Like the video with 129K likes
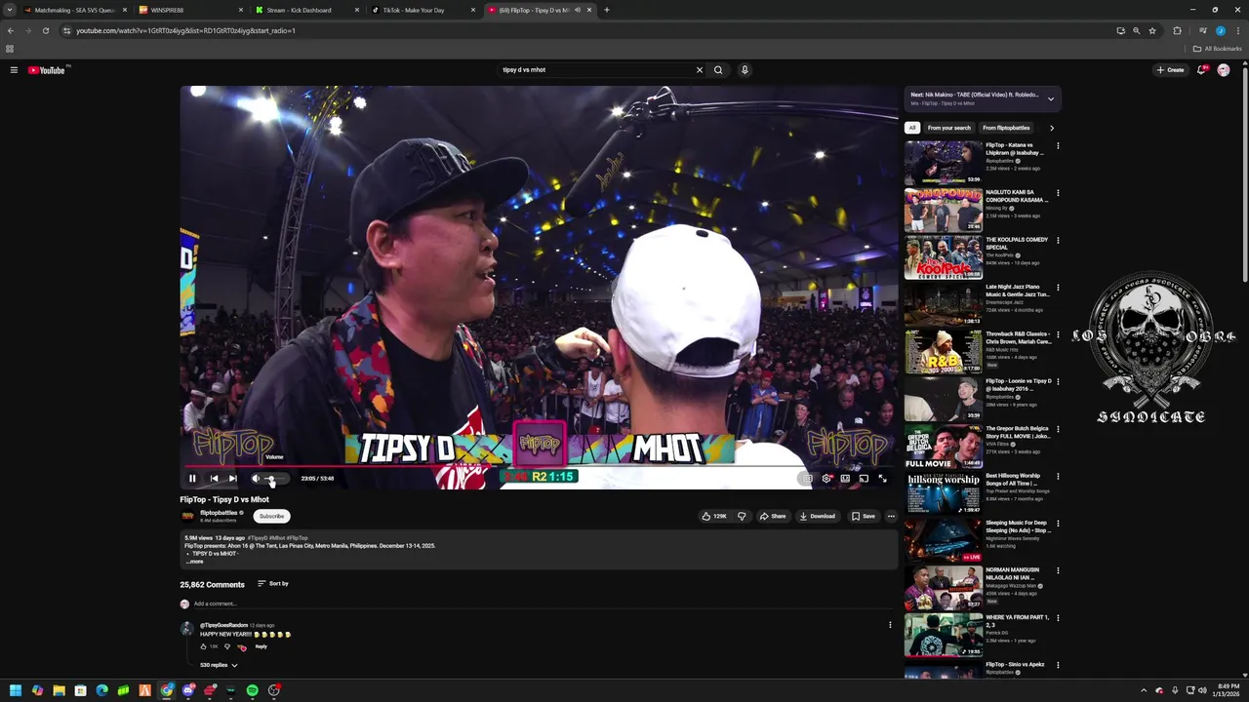Viewport: 1249px width, 702px height. tap(714, 517)
